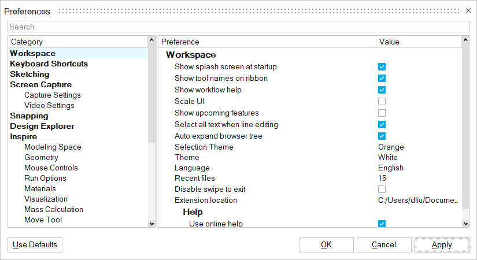The width and height of the screenshot is (477, 260).
Task: Click the Apply button
Action: (x=442, y=245)
